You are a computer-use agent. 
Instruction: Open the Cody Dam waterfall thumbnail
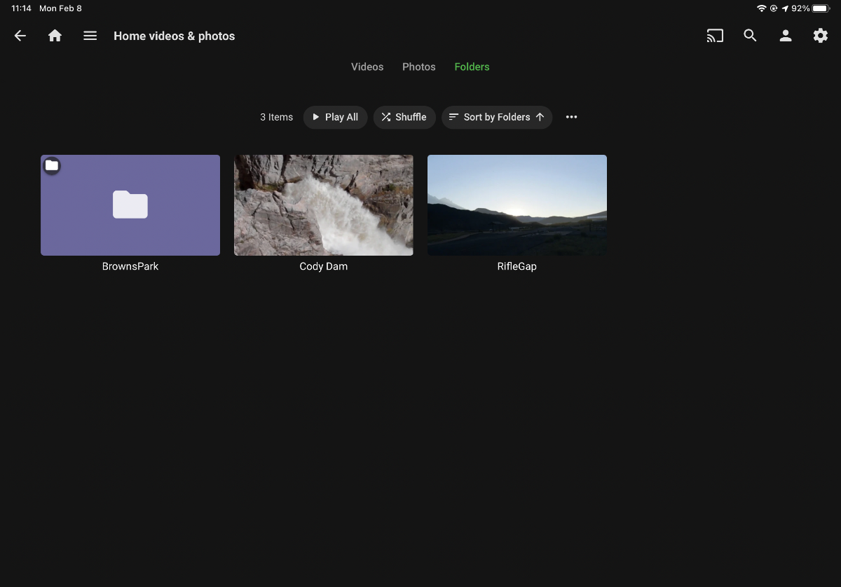pos(324,205)
